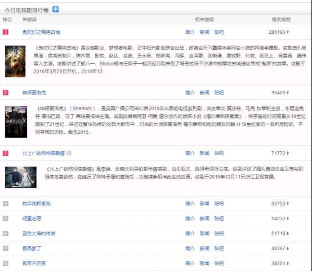Viewport: 312px width, 271px height.
Task: Open the 放弃我抓紧我 keyword link
Action: pyautogui.click(x=37, y=204)
